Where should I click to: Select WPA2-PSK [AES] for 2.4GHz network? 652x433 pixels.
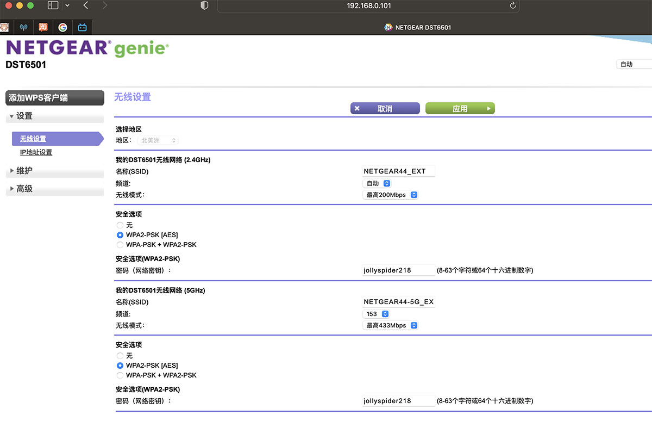pos(120,235)
